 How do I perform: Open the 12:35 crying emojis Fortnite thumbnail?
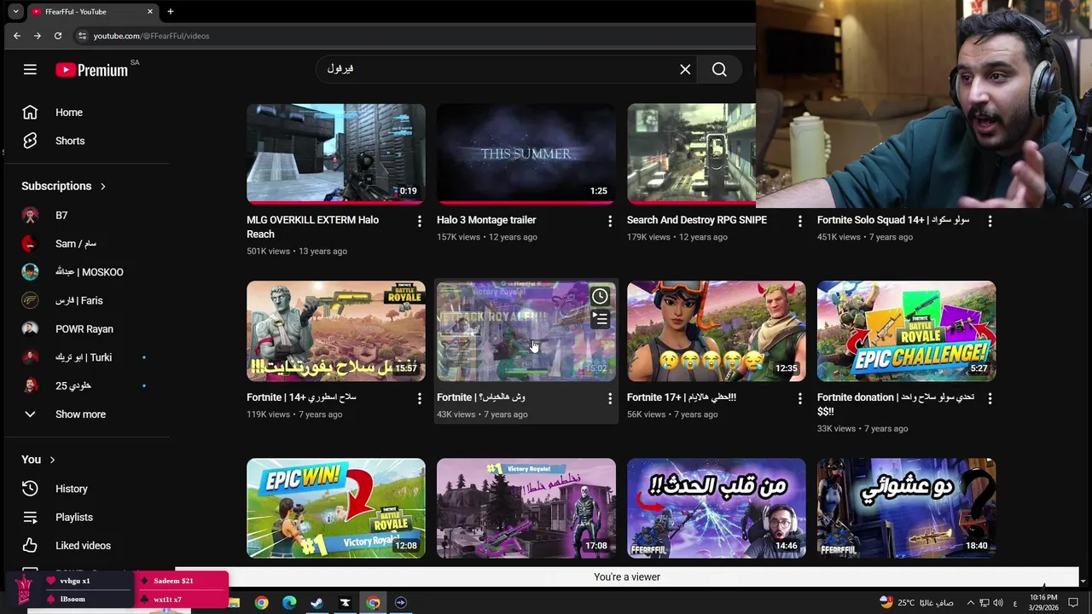tap(717, 331)
